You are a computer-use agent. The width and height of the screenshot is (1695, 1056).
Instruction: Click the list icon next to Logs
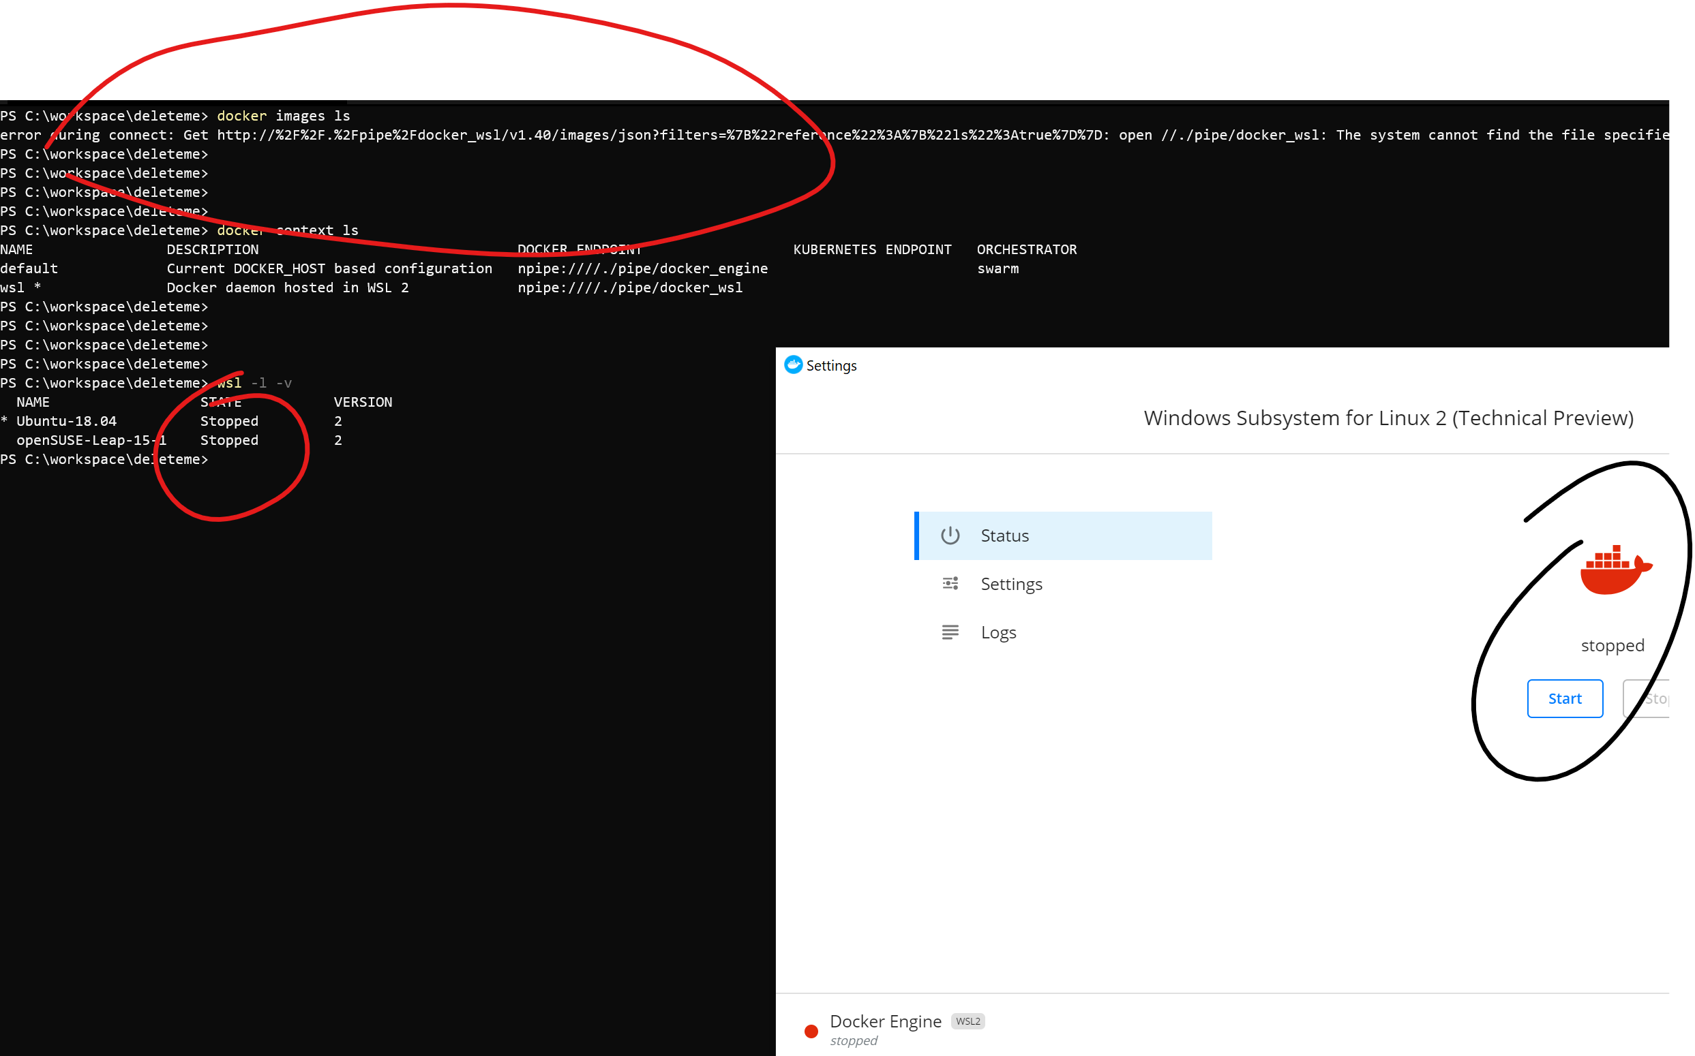coord(950,632)
